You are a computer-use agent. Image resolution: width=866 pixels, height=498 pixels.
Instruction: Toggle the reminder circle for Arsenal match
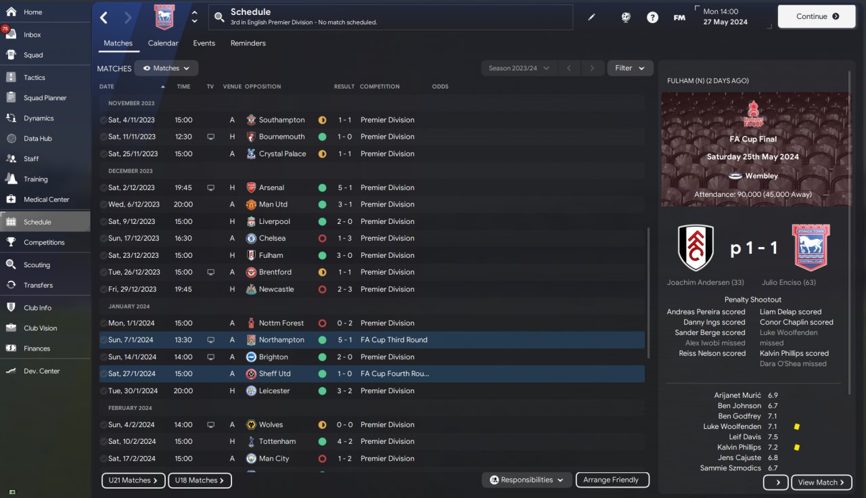pyautogui.click(x=104, y=187)
